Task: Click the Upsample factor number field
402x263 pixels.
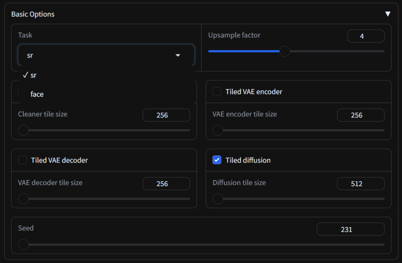Action: coord(366,36)
